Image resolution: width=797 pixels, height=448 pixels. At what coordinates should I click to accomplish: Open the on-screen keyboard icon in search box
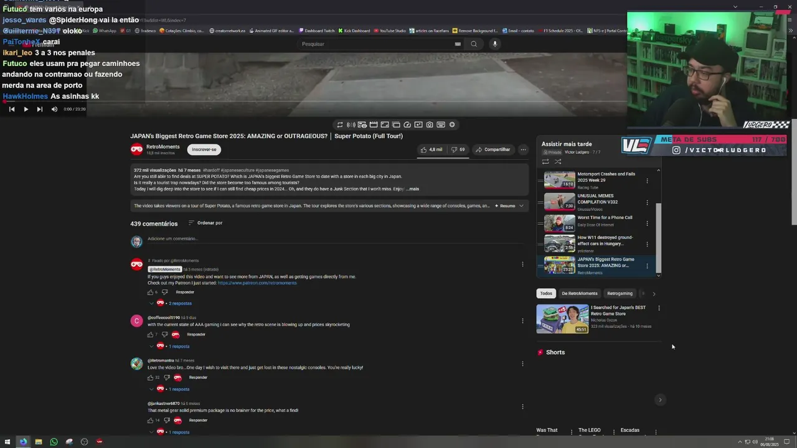[458, 44]
